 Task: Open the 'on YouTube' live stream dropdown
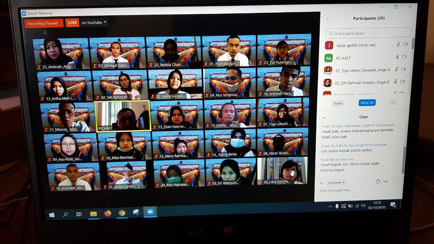94,23
